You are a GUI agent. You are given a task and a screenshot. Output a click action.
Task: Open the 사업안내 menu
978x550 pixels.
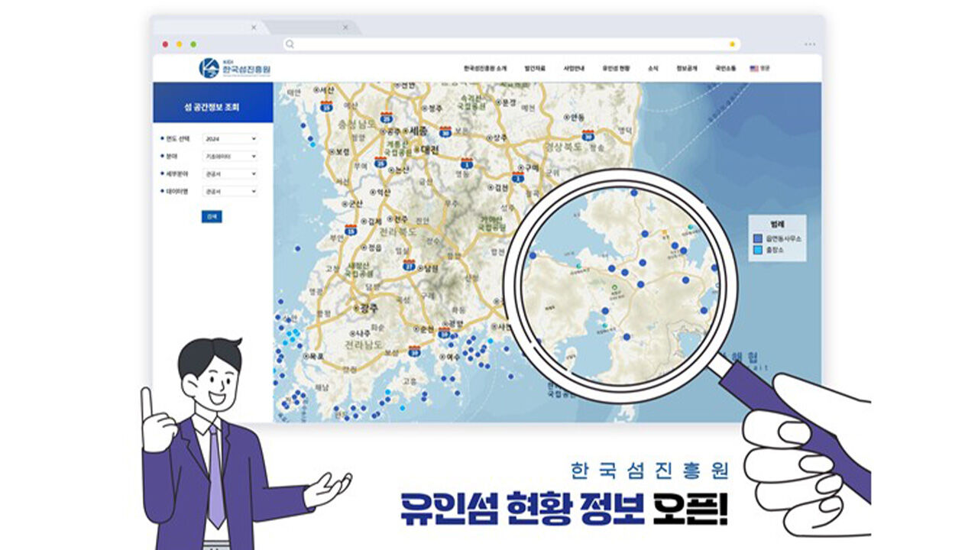click(x=574, y=68)
